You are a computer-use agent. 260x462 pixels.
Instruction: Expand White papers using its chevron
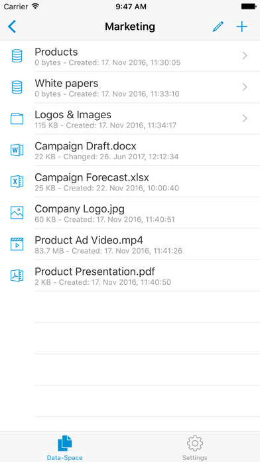click(245, 87)
